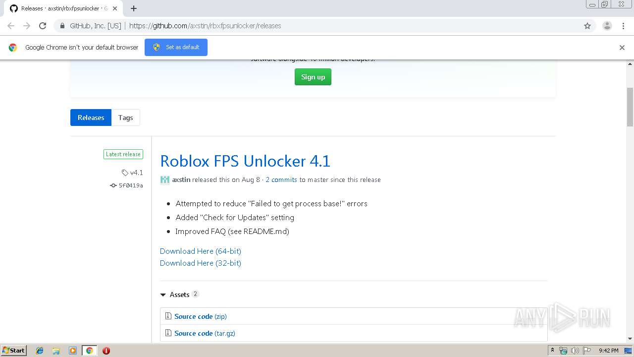Click the green Sign up button
The image size is (634, 357).
point(313,77)
